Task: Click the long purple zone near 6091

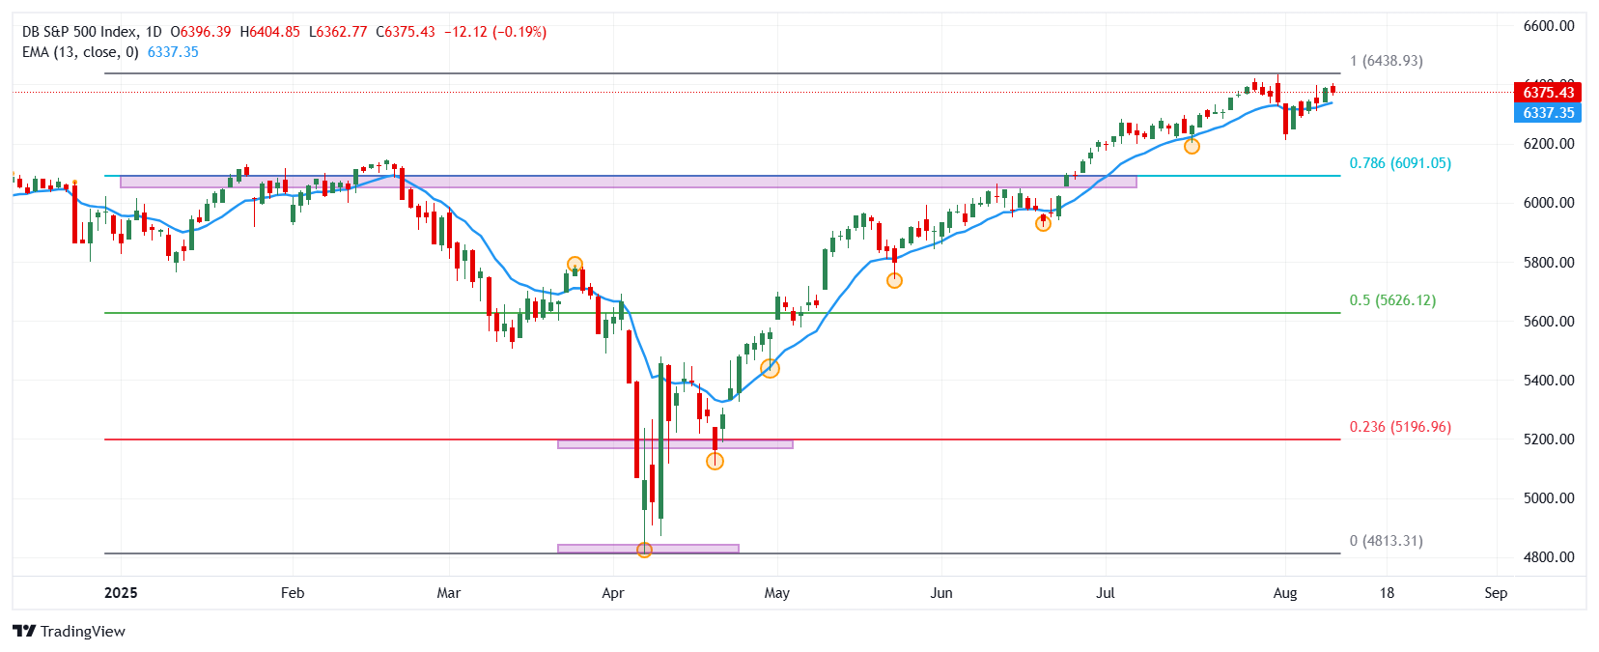Action: (x=629, y=182)
